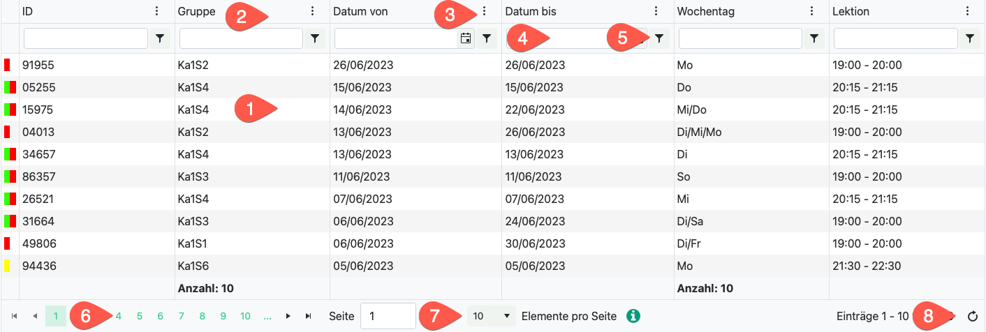Click filter icon for Wochentag column
This screenshot has width=986, height=332.
pos(814,38)
